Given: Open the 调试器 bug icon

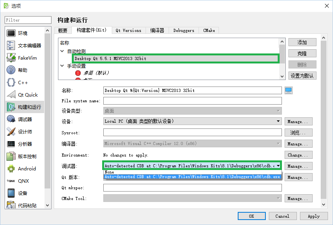Looking at the screenshot, I should tap(11, 119).
